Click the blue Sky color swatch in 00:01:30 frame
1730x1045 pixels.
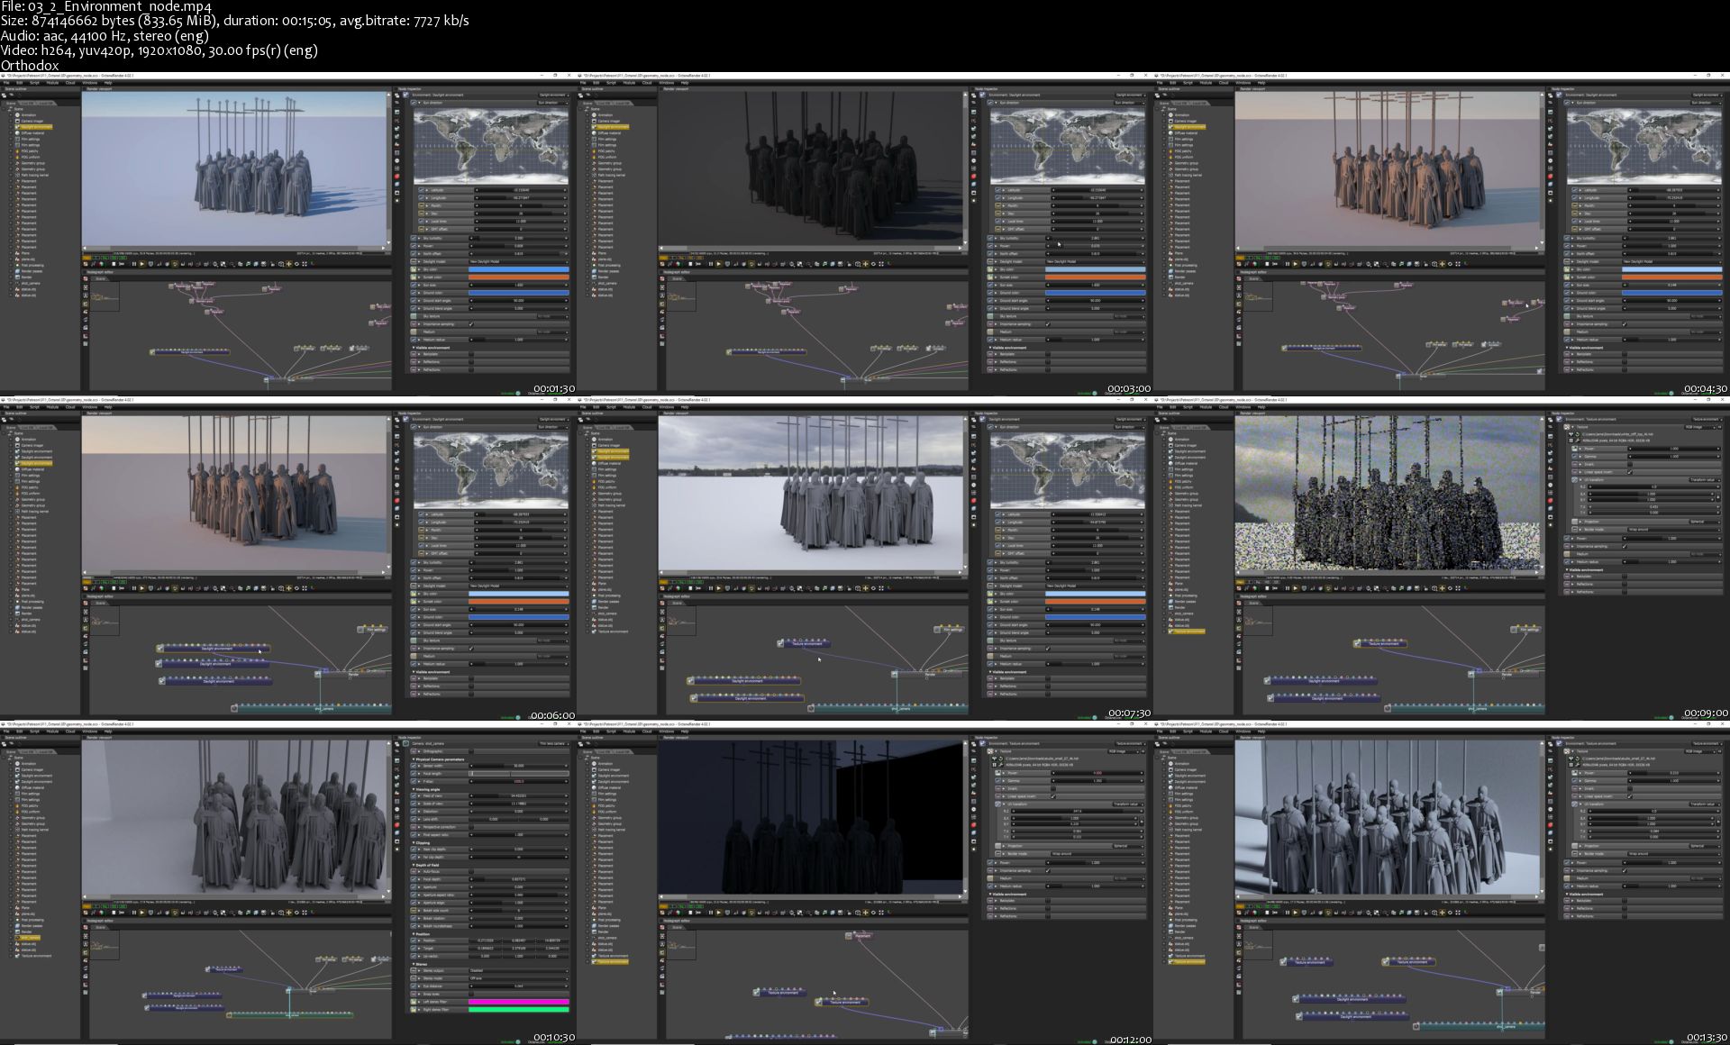tap(518, 269)
